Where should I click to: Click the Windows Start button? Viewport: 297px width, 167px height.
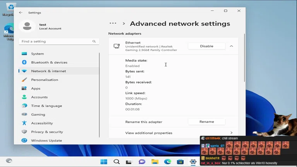(x=104, y=162)
